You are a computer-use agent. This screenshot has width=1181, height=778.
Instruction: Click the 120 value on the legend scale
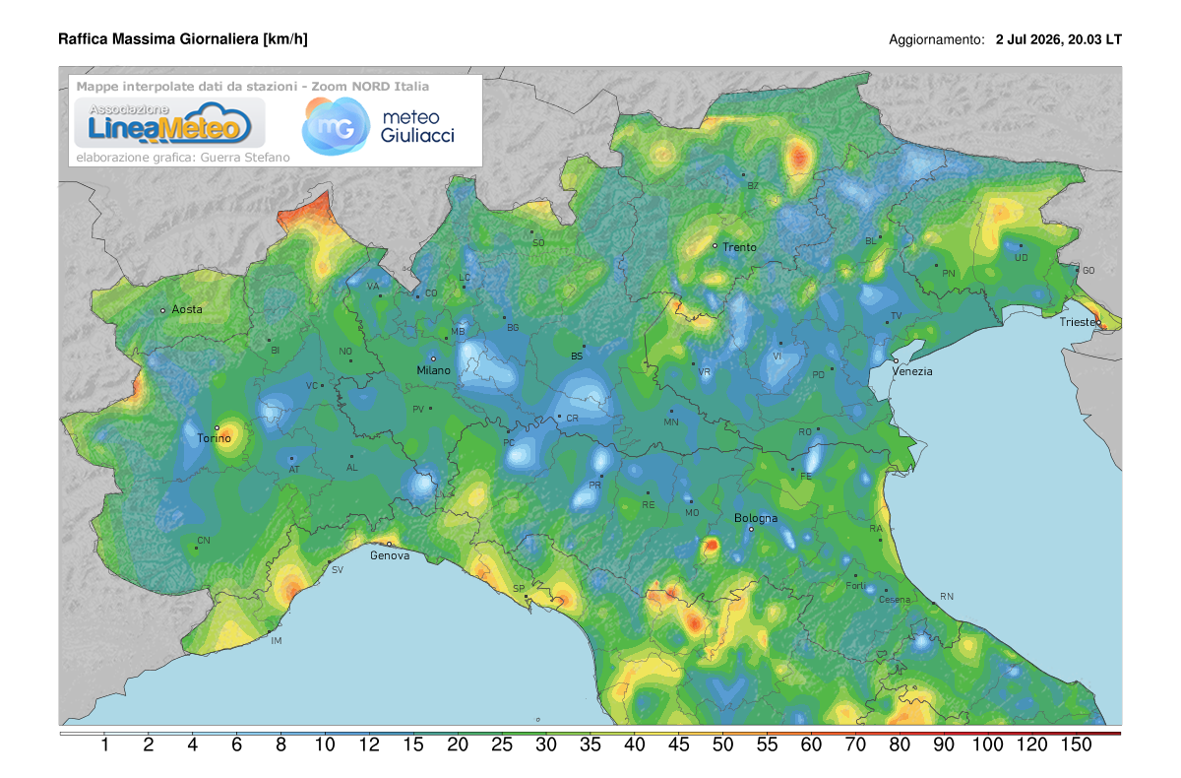tap(1032, 746)
